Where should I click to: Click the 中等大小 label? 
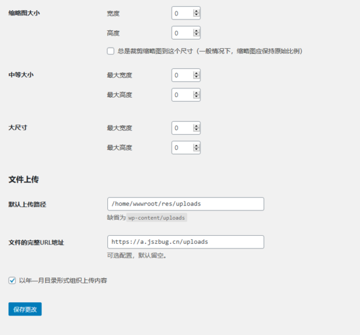21,75
